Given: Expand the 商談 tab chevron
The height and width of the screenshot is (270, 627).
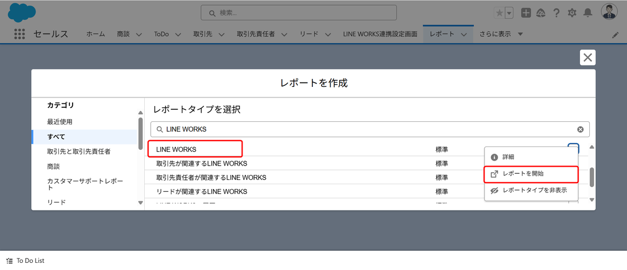Looking at the screenshot, I should click(139, 34).
